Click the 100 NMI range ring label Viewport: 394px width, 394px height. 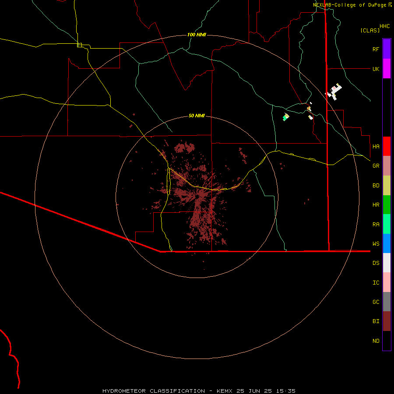[197, 35]
